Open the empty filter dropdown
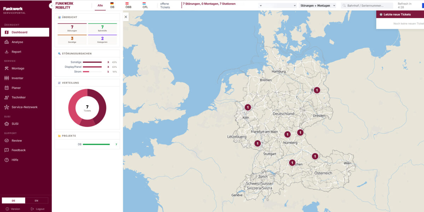Viewport: 424px width, 212px height. 277,6
